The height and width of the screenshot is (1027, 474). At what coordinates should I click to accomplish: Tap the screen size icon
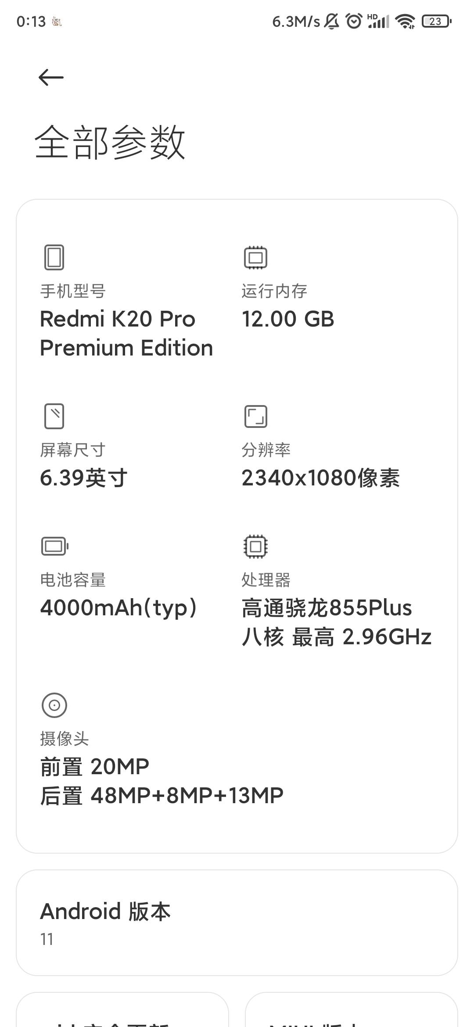(54, 416)
